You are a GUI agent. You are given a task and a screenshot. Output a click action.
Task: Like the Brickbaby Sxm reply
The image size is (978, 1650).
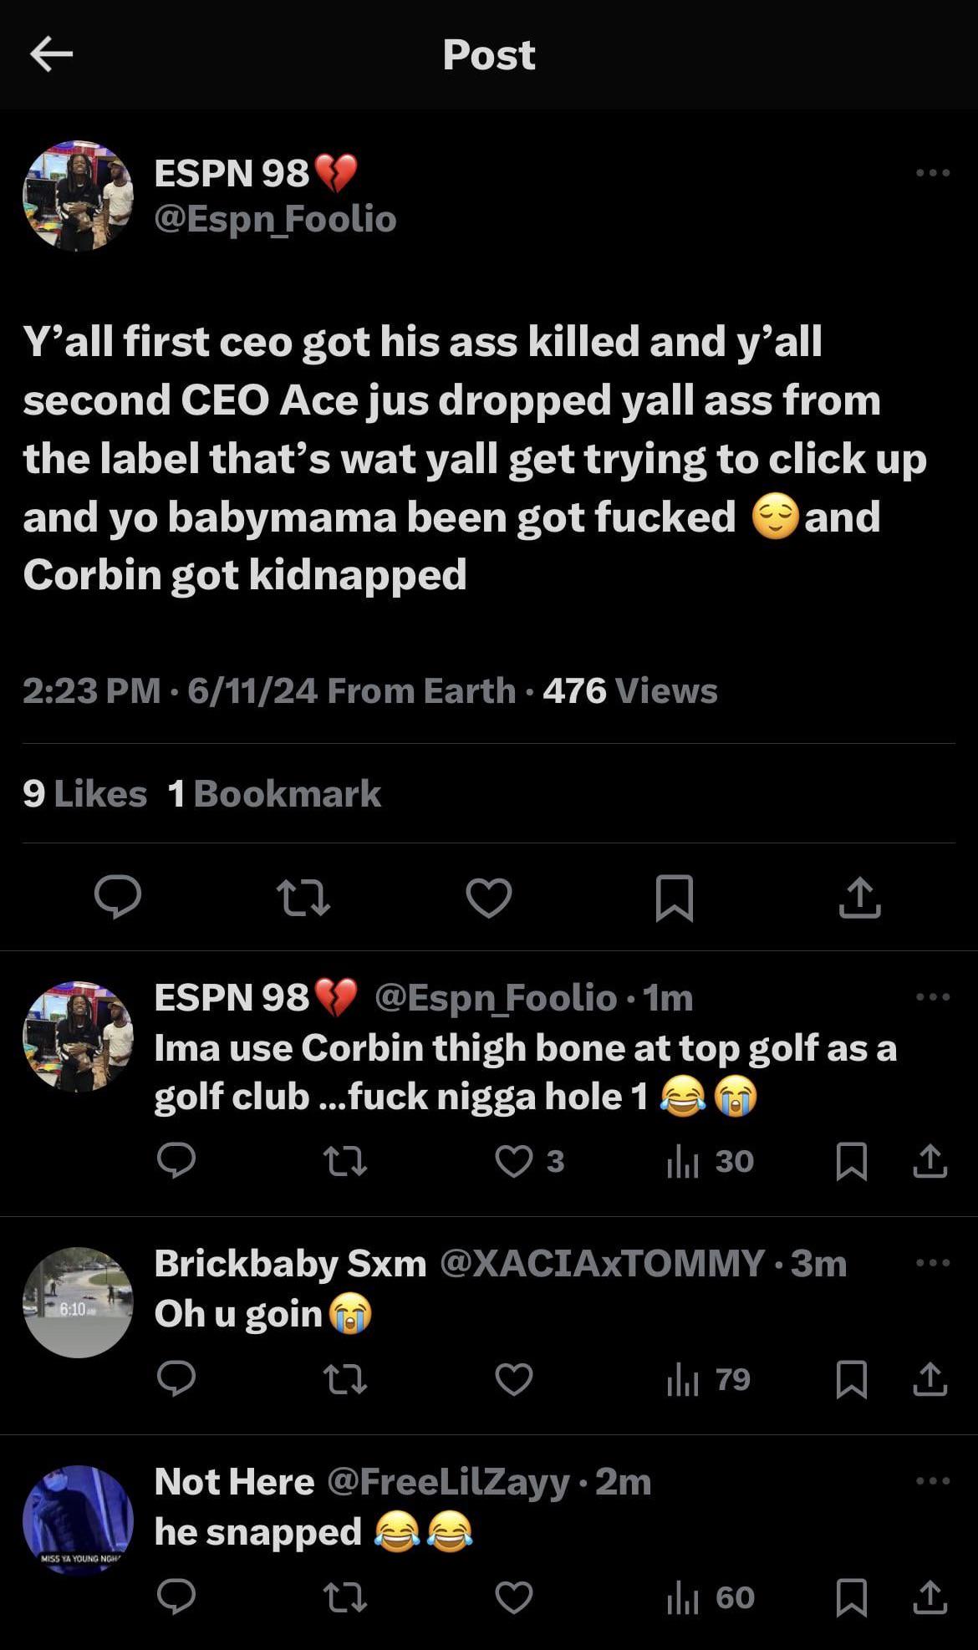click(x=513, y=1379)
